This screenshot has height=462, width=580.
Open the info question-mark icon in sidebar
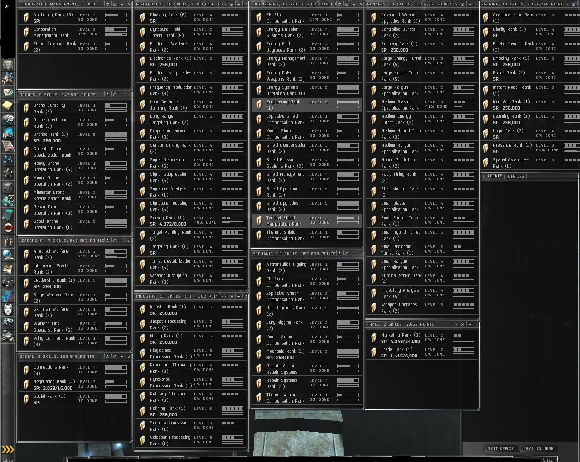[x=8, y=296]
